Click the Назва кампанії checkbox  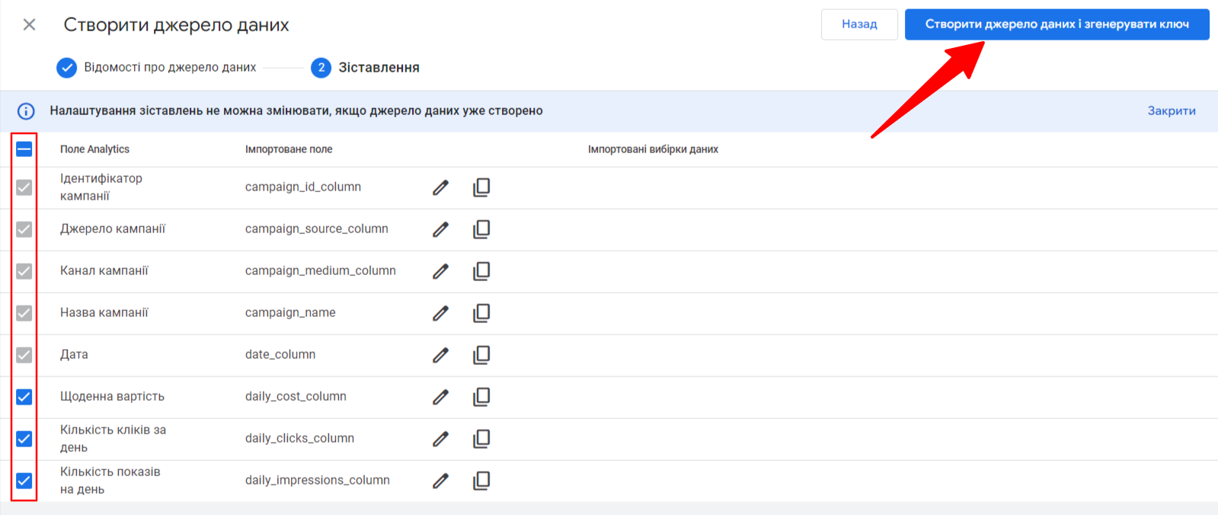(x=24, y=313)
